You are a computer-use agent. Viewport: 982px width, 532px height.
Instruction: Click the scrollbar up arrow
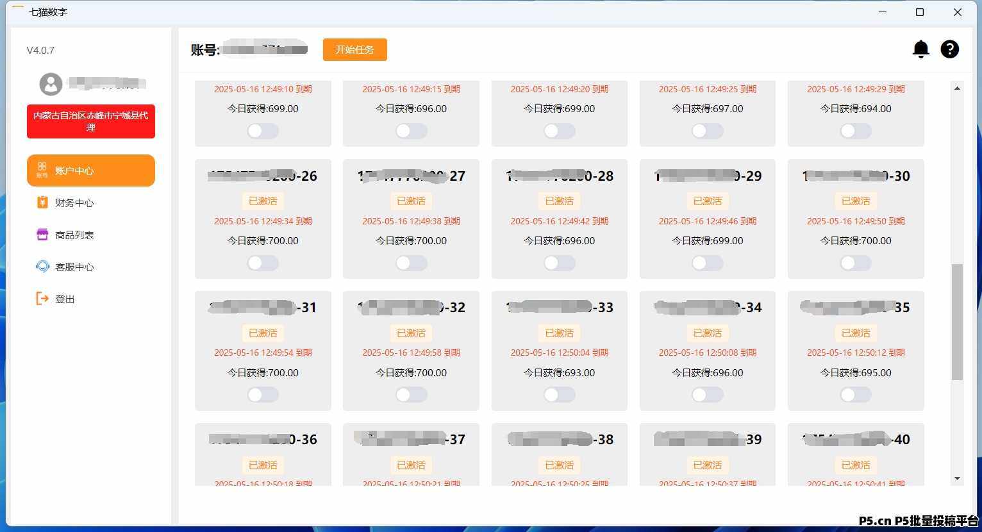(x=957, y=88)
